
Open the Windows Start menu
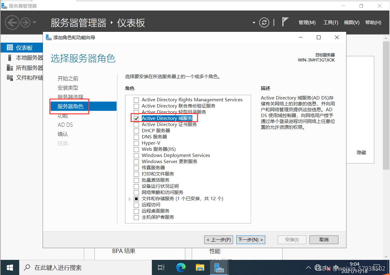tap(10, 268)
